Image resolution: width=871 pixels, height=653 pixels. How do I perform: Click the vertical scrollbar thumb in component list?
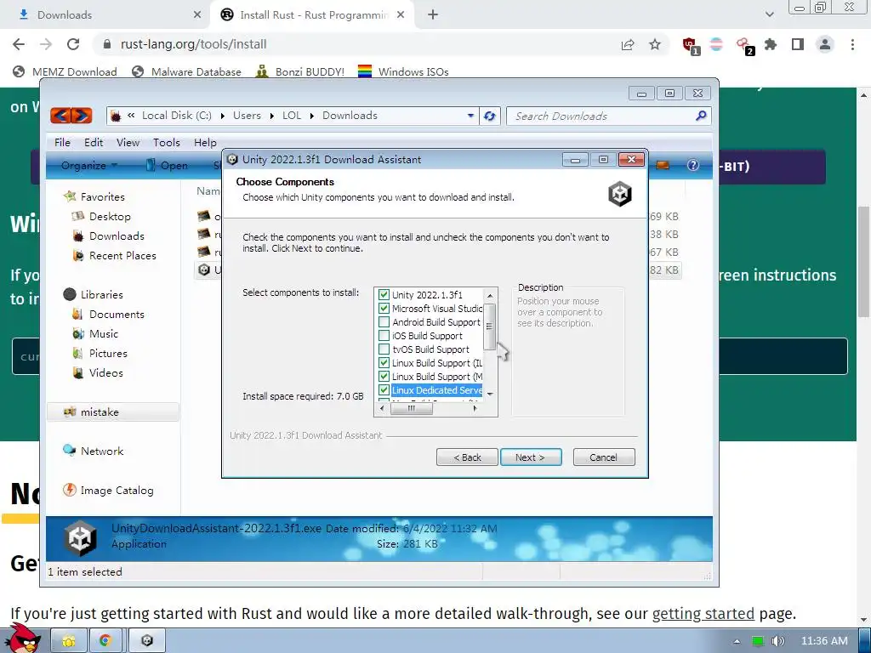[x=489, y=326]
